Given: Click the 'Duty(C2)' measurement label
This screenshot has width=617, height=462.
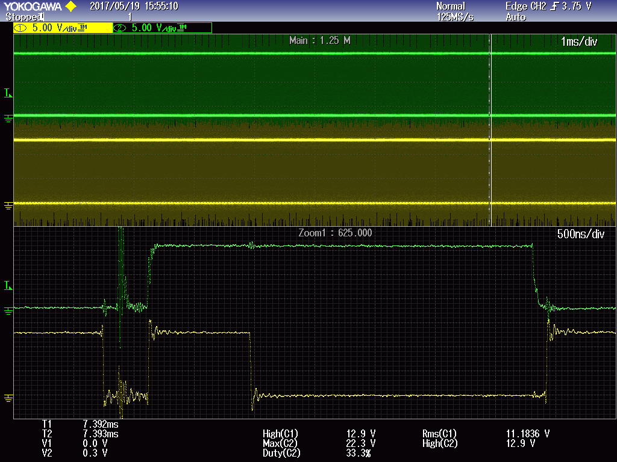Looking at the screenshot, I should [x=281, y=454].
